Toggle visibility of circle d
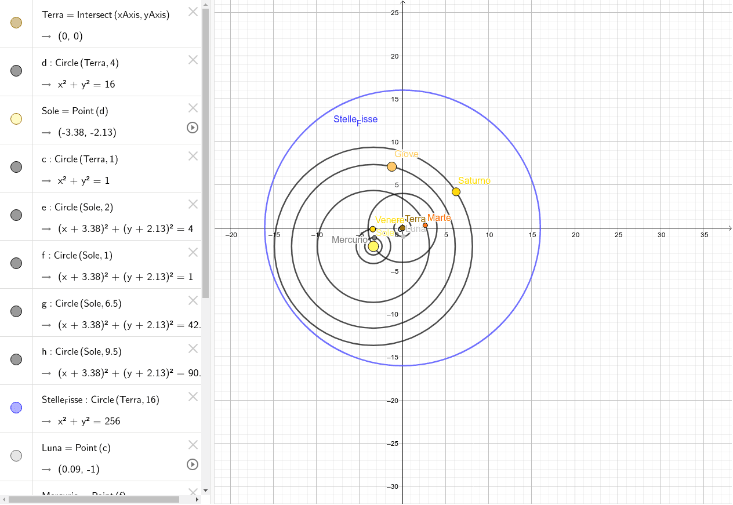Viewport: 733px width, 505px height. [x=16, y=71]
